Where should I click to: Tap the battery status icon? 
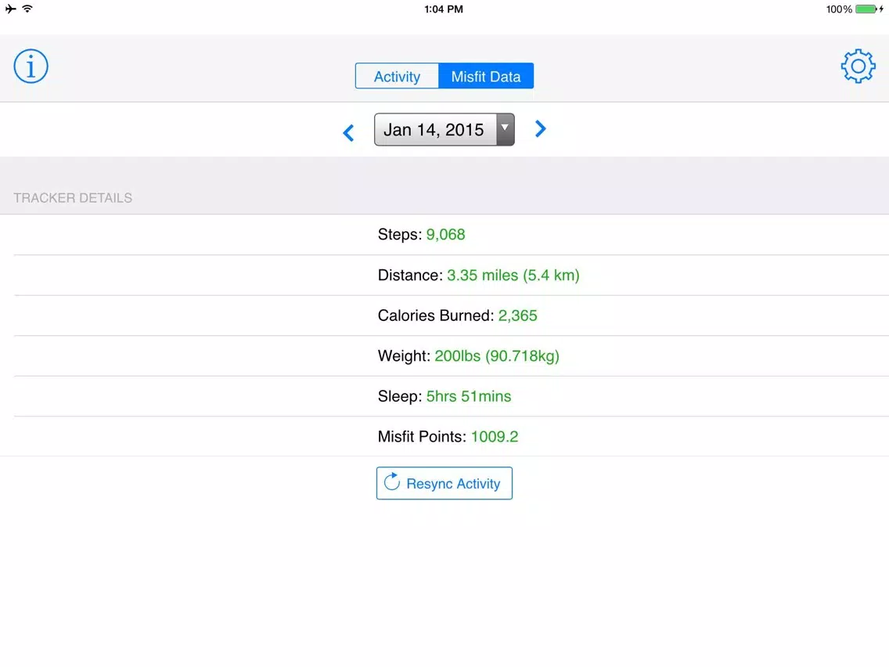869,9
